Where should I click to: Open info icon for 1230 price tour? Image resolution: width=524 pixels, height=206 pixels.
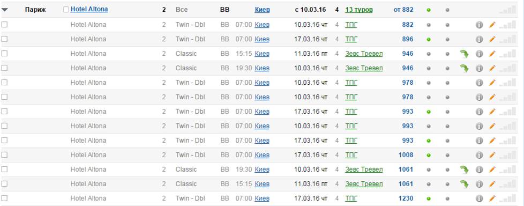click(479, 198)
